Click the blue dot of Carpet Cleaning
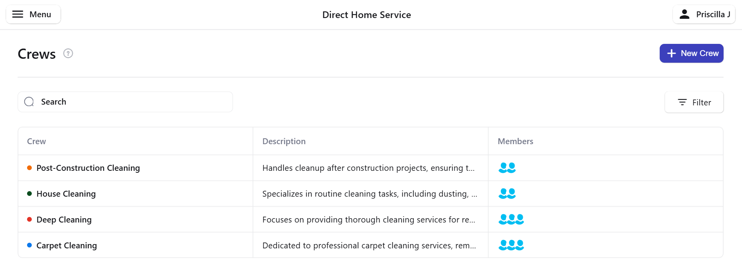This screenshot has width=742, height=275. pyautogui.click(x=29, y=245)
